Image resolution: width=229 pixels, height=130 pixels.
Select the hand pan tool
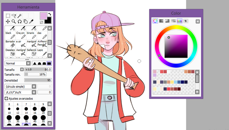click(x=25, y=22)
